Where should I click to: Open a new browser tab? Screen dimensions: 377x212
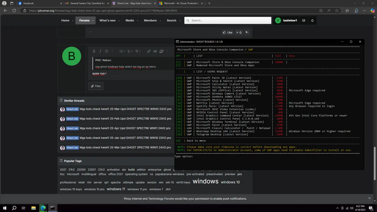[209, 3]
